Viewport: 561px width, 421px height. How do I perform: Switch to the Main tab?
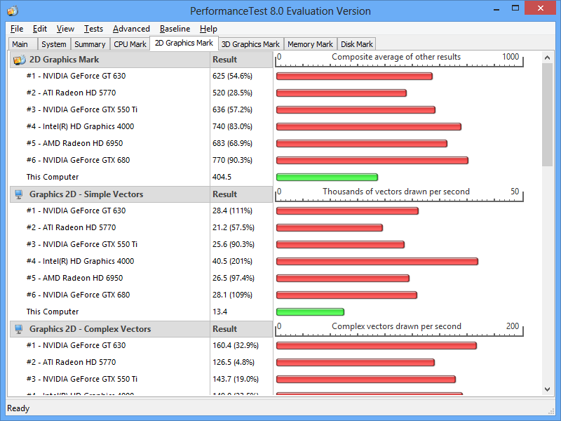coord(22,44)
